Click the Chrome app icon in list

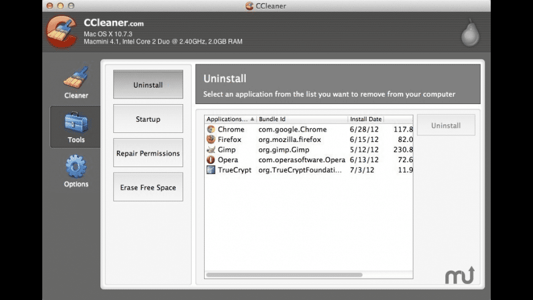[211, 129]
